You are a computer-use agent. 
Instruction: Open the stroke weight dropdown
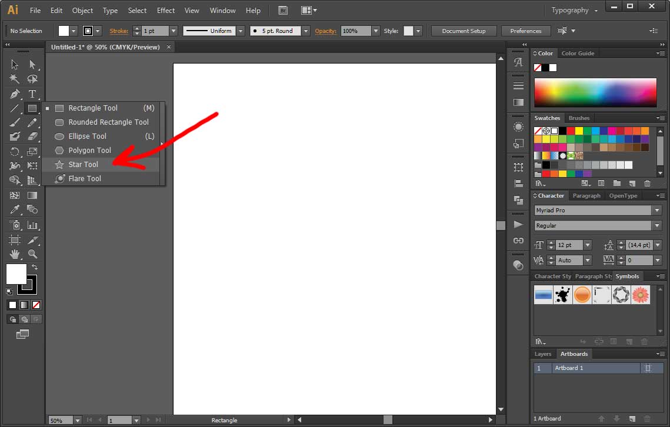click(173, 31)
